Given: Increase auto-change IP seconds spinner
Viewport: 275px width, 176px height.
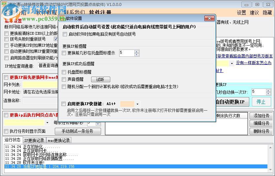Looking at the screenshot, I should coord(268,90).
